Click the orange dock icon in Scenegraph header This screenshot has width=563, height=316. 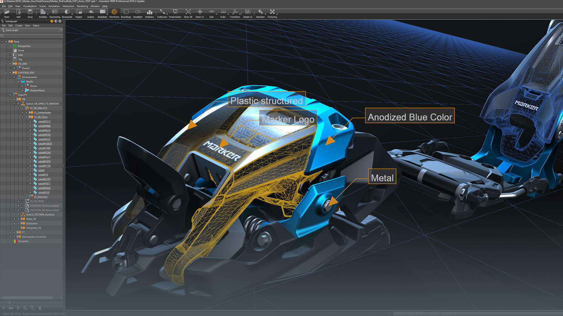(52, 21)
